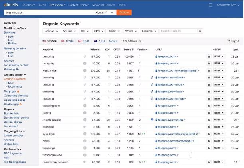Open Movements under Organic keywords
244x168 pixels.
point(15,86)
